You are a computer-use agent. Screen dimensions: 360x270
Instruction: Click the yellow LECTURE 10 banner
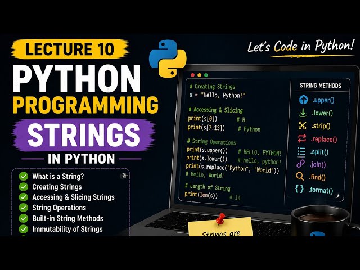tap(70, 49)
